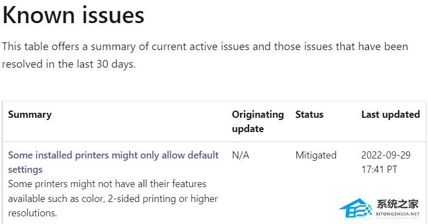Click the Mitigated status cell

click(316, 155)
